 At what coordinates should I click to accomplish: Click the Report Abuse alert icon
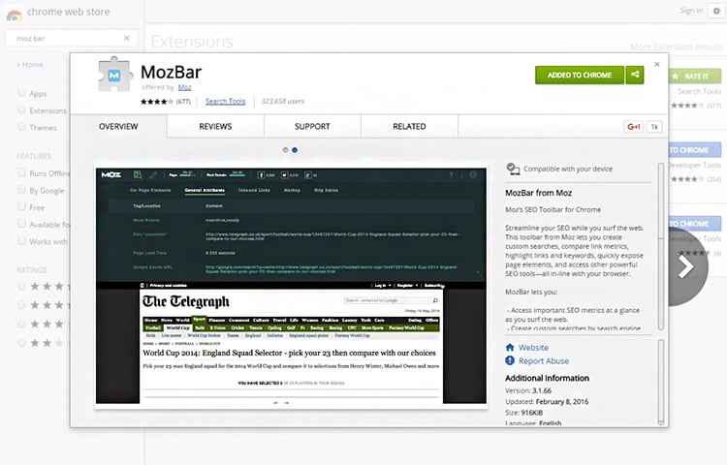click(510, 360)
